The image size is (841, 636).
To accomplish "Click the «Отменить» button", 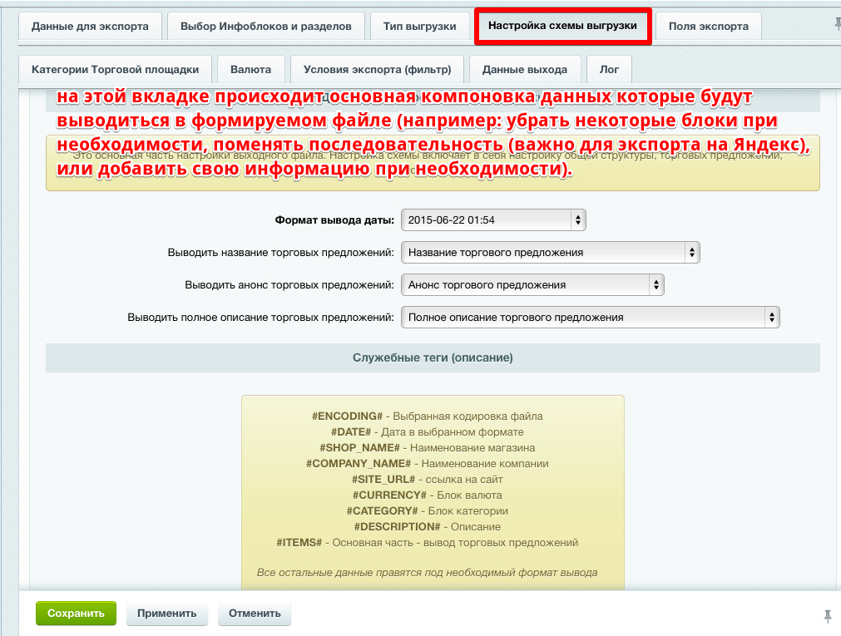I will [254, 614].
